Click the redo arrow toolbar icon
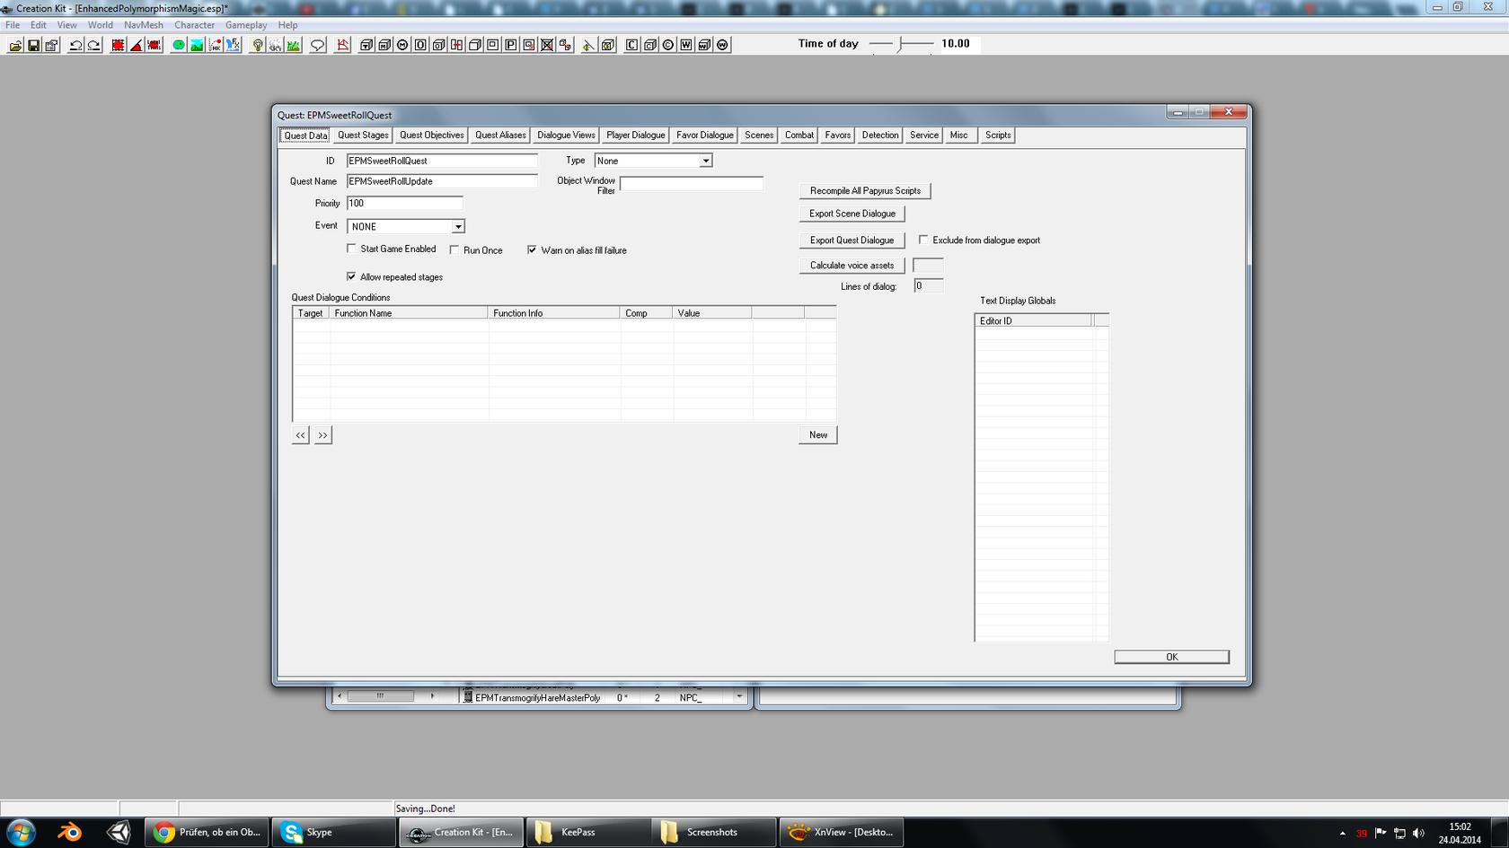The image size is (1509, 848). click(93, 45)
